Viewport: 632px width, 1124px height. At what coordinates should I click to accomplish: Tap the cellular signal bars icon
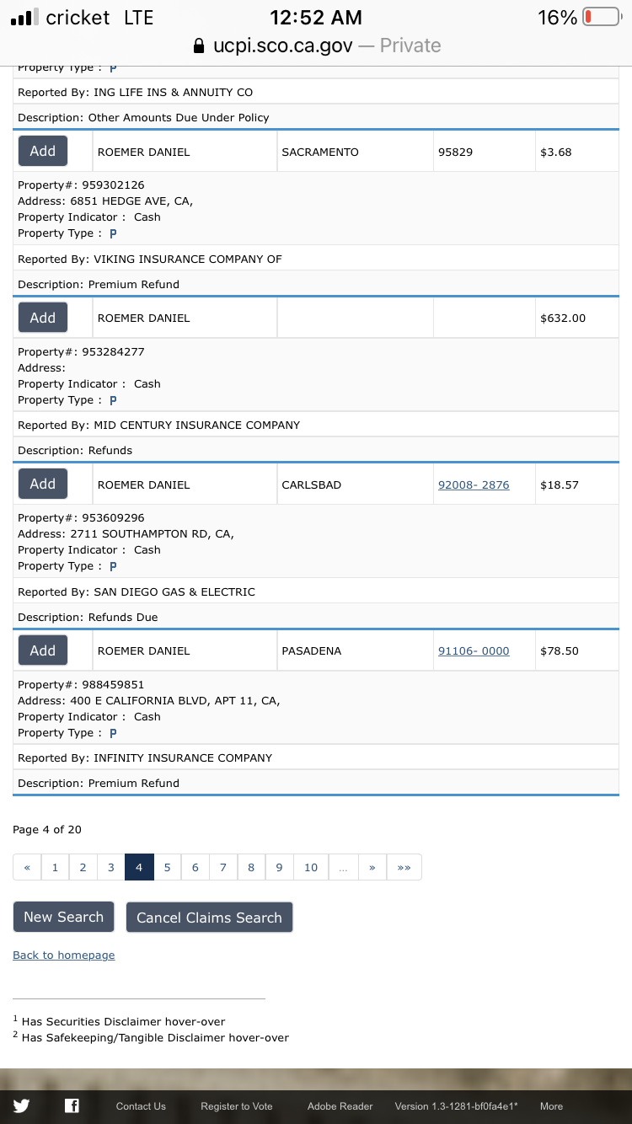tap(24, 17)
